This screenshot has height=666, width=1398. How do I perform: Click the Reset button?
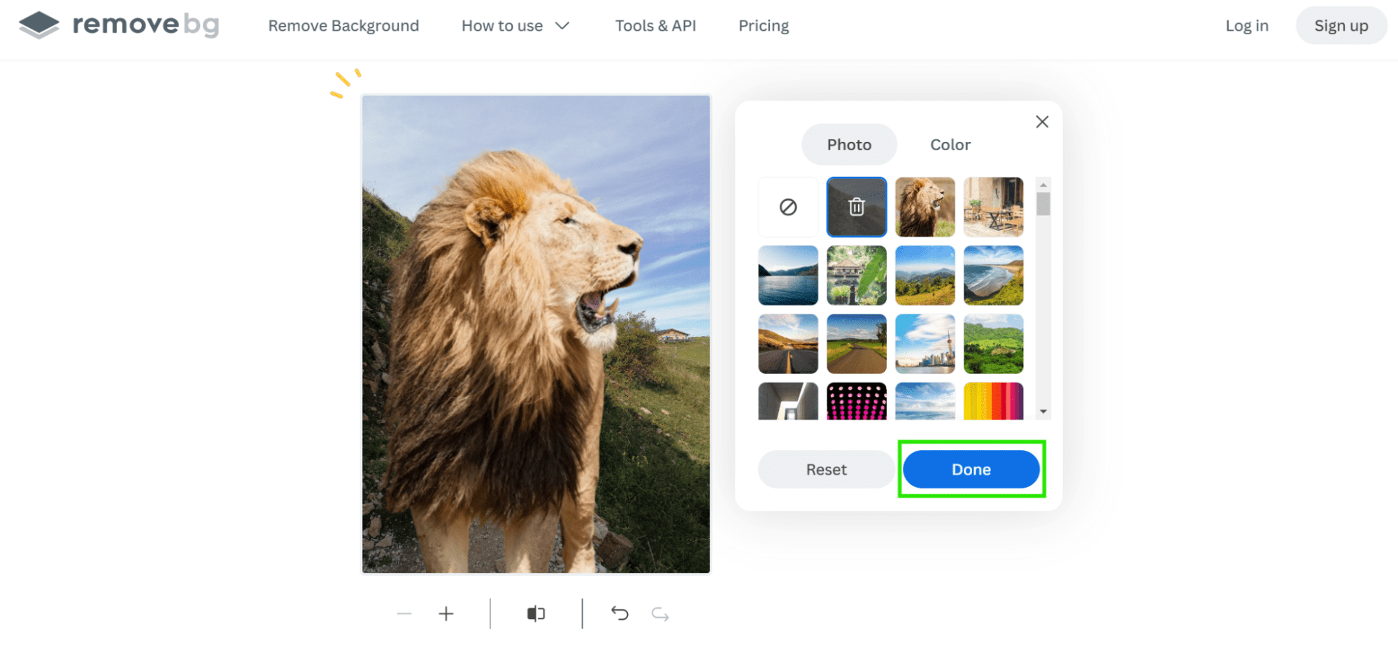pos(826,470)
